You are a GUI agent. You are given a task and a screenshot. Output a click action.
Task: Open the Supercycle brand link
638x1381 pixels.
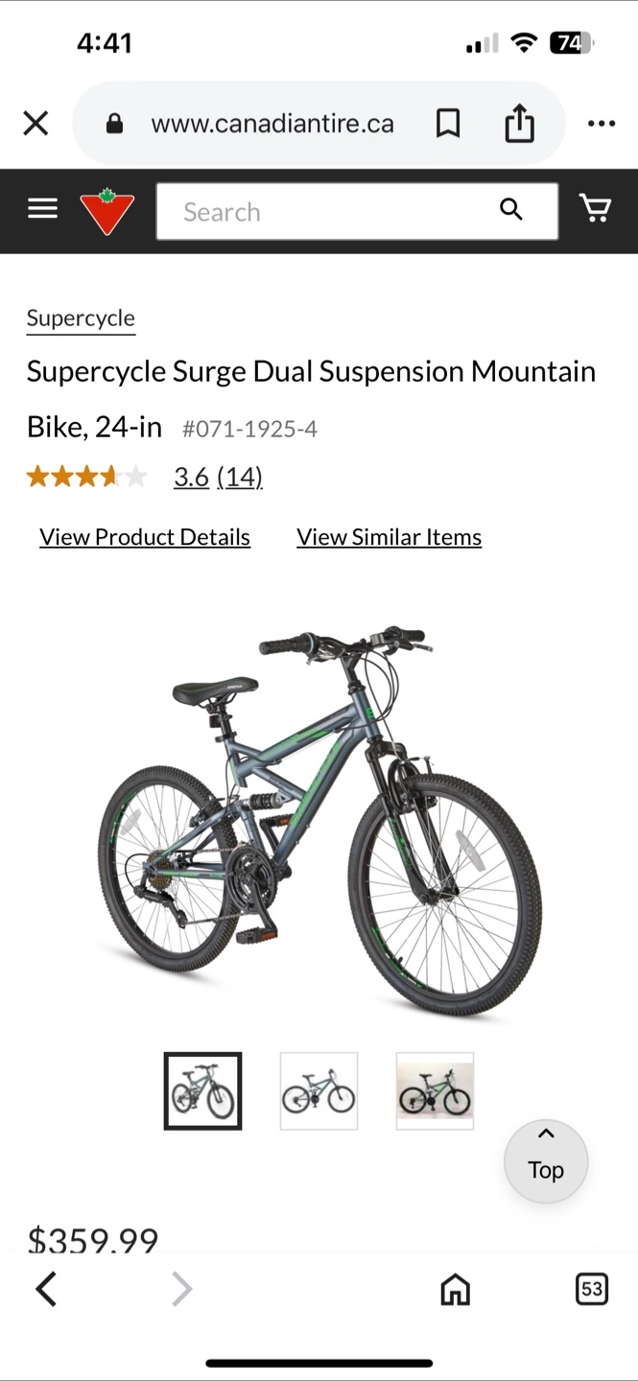pyautogui.click(x=81, y=318)
